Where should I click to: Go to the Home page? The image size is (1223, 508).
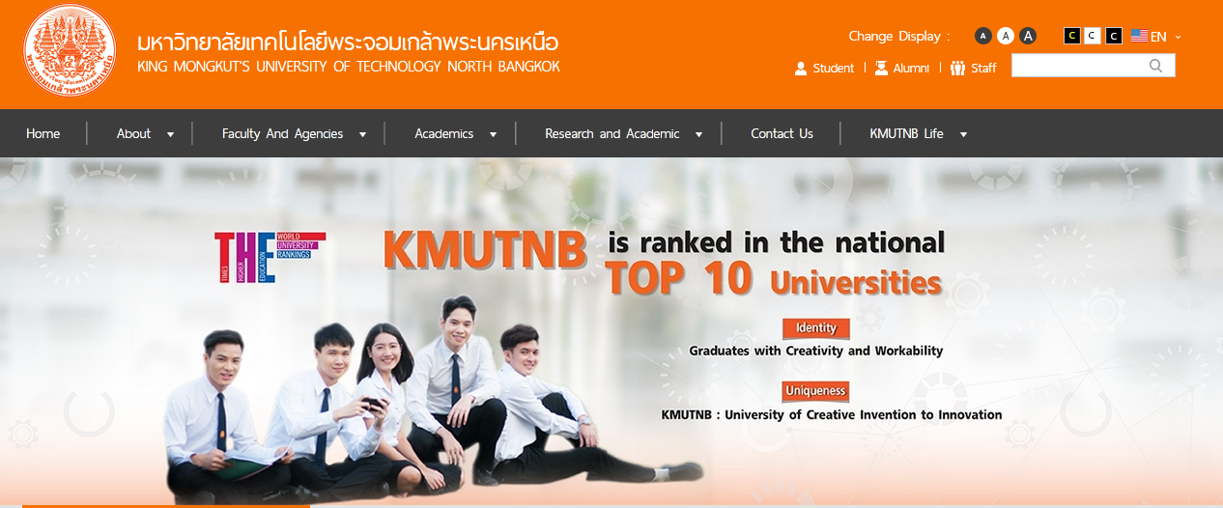pyautogui.click(x=43, y=134)
